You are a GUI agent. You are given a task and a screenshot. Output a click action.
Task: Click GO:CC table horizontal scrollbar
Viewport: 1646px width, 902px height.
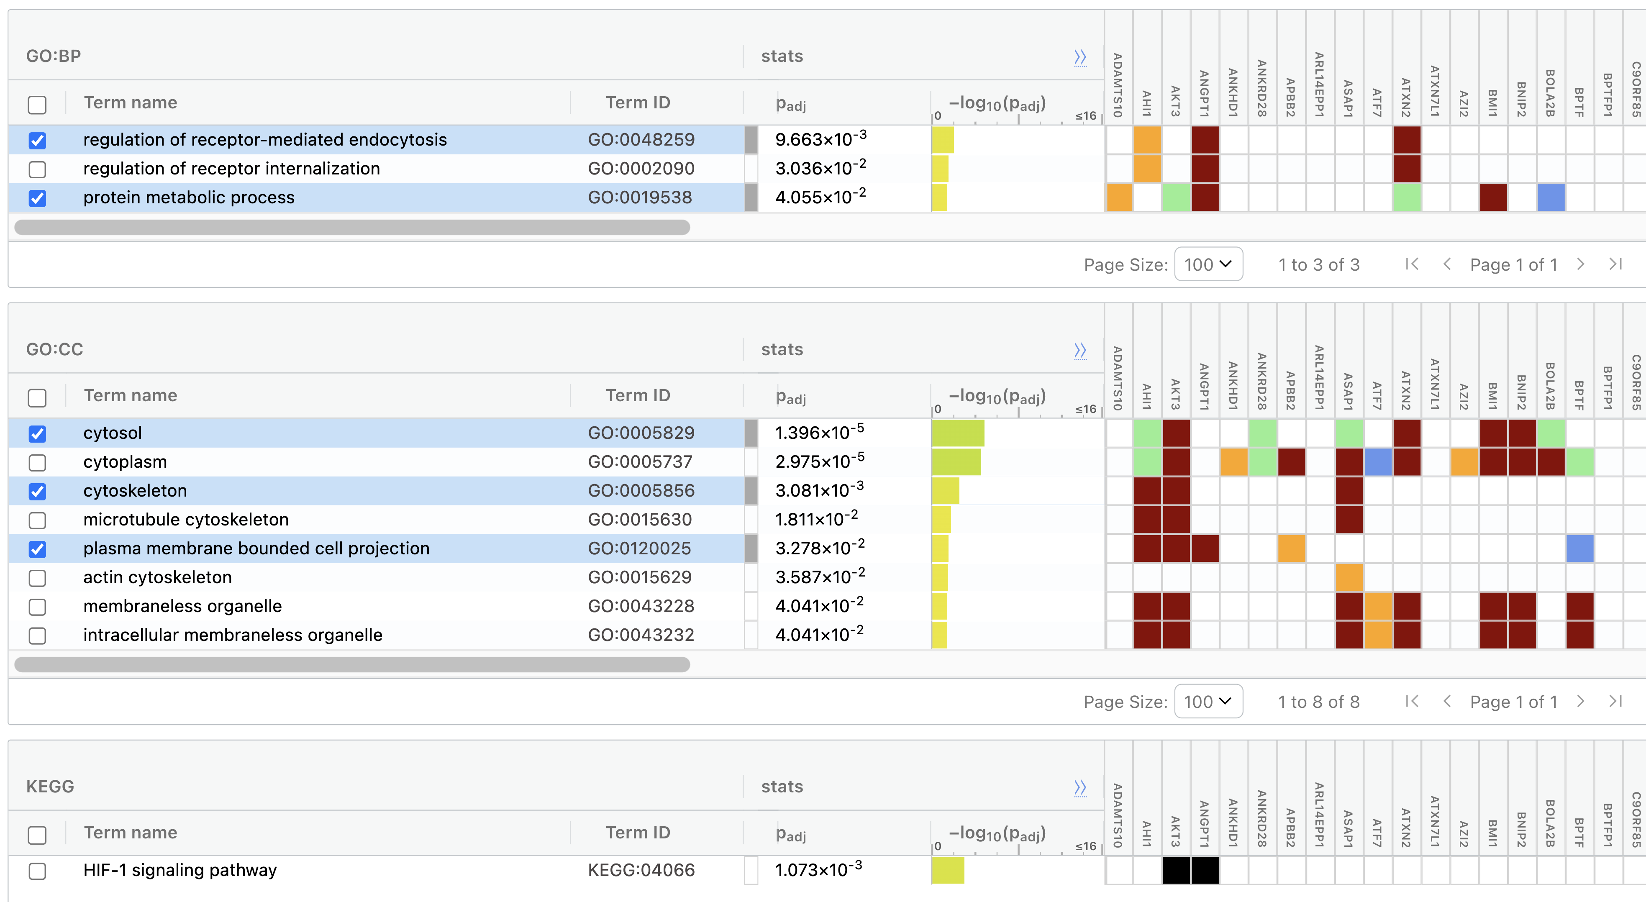[x=352, y=664]
